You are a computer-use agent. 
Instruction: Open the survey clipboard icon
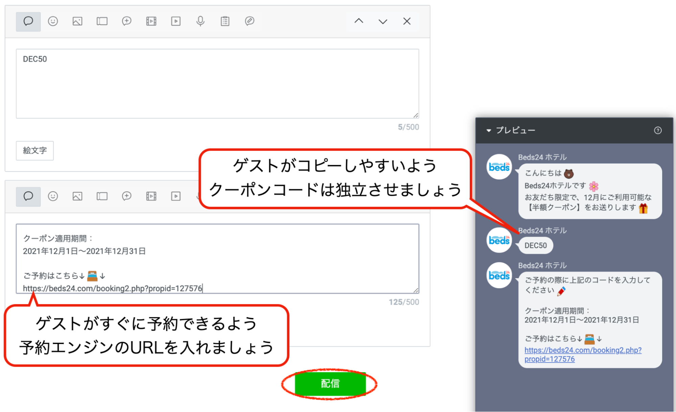click(x=225, y=21)
